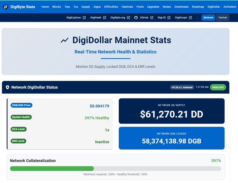The width and height of the screenshot is (238, 183).
Task: Click the external-link icon next to DigiScope
Action: pyautogui.click(x=190, y=18)
